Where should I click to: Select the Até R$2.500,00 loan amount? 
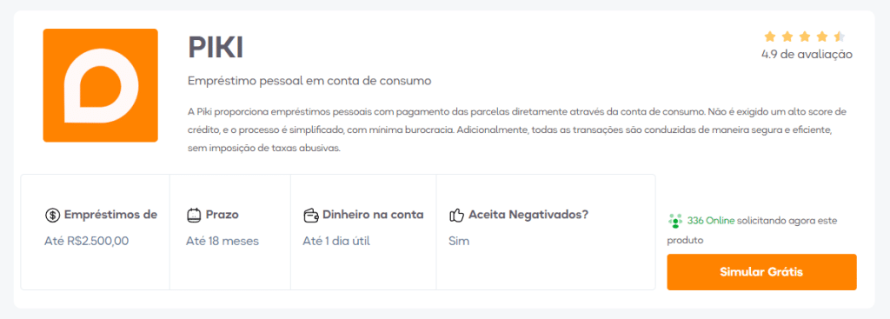[87, 242]
